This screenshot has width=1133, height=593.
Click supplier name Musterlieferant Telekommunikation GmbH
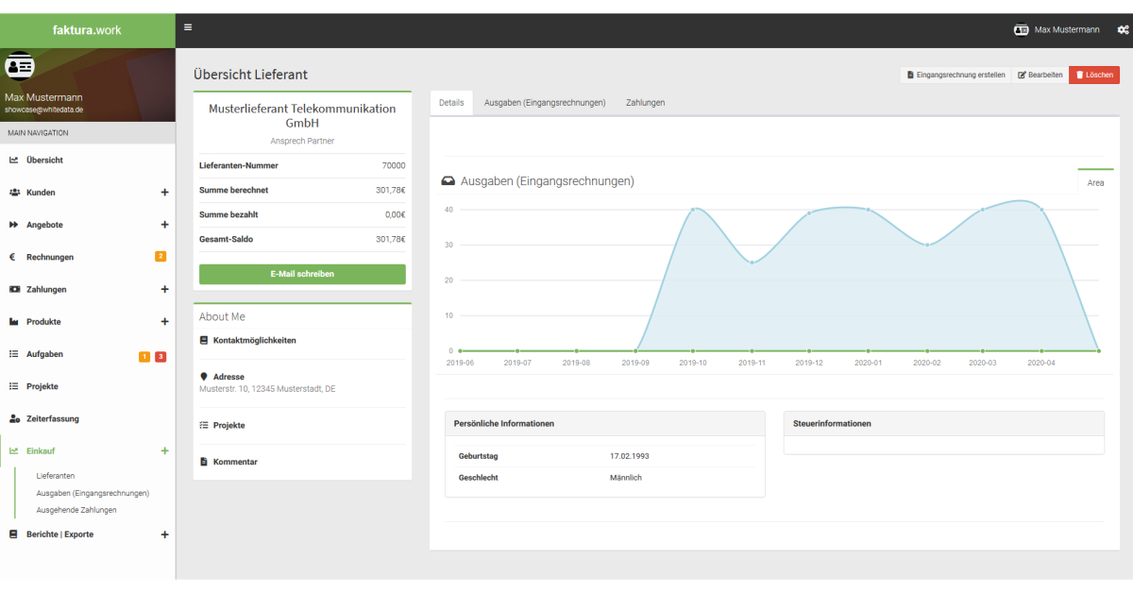pos(302,116)
